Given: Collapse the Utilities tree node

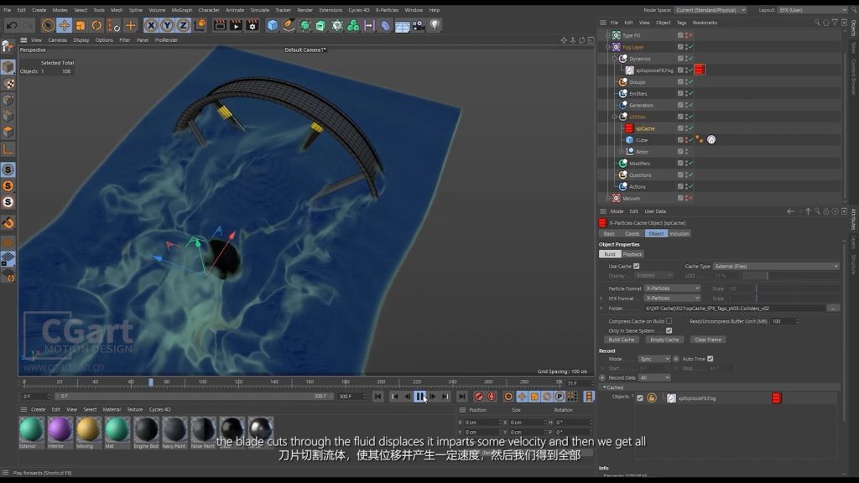Looking at the screenshot, I should coord(615,117).
